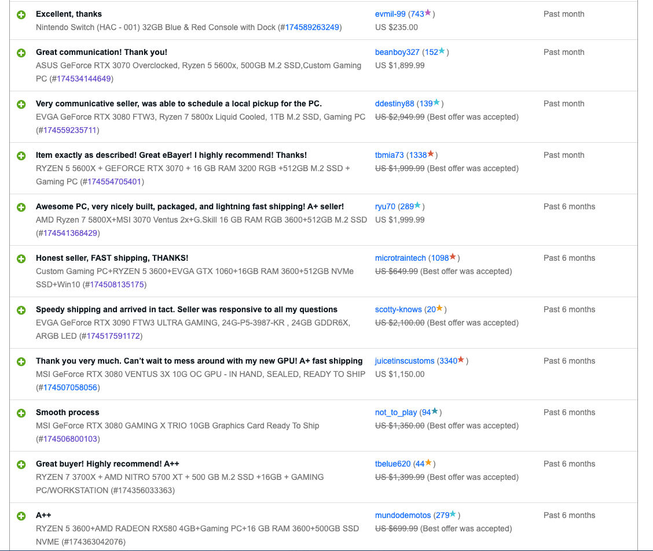Open Nintendo Switch item number 174589263249

coord(313,27)
